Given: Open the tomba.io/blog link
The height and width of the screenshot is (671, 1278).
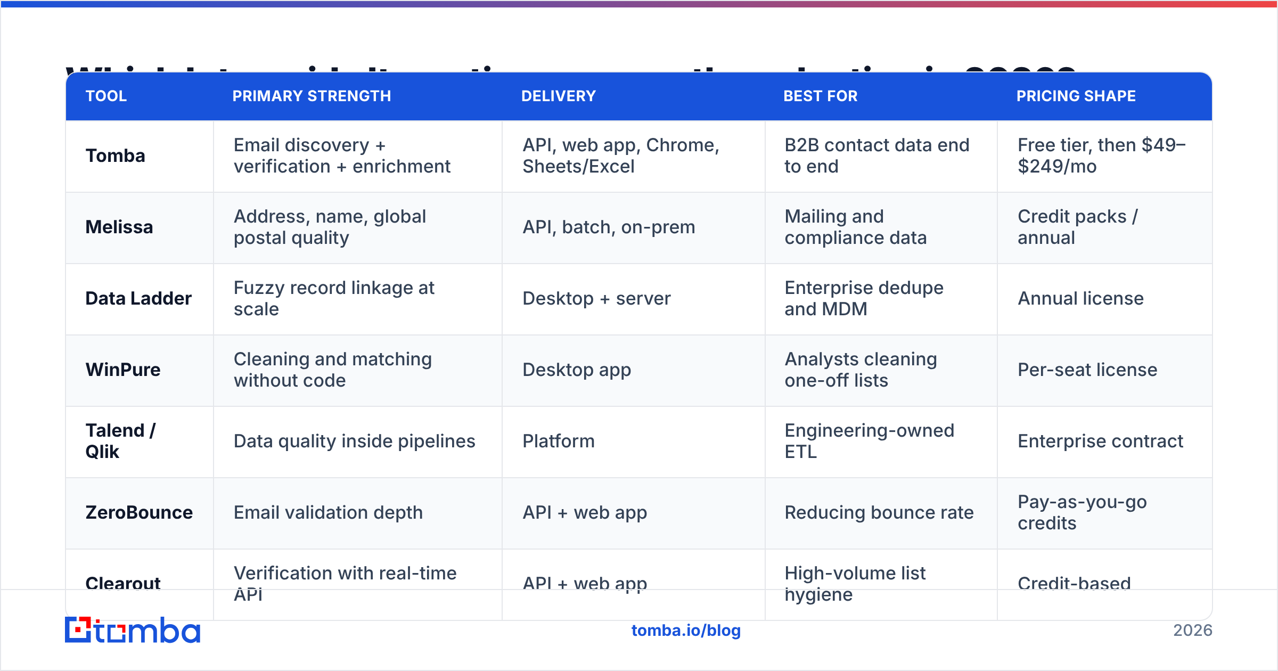Looking at the screenshot, I should (x=686, y=631).
